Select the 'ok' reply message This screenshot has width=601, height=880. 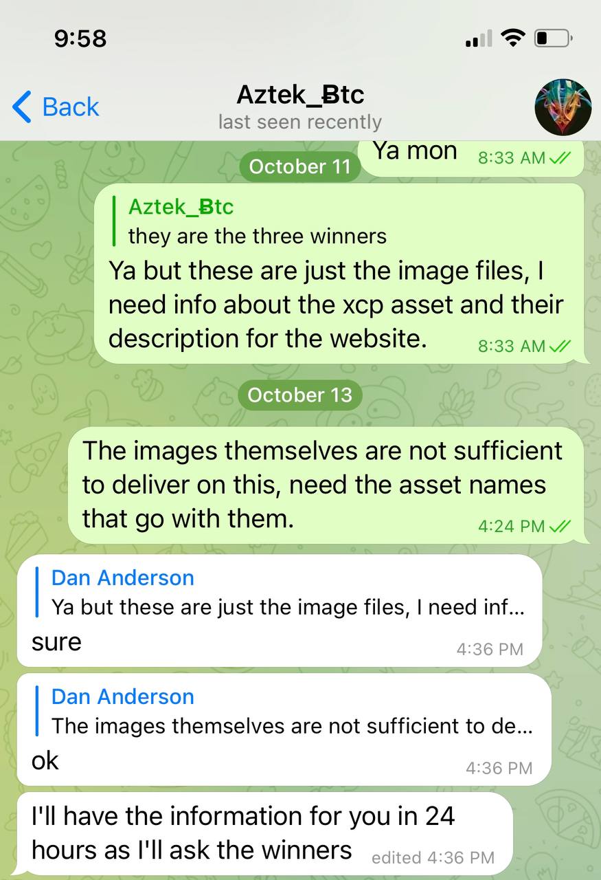[x=284, y=729]
